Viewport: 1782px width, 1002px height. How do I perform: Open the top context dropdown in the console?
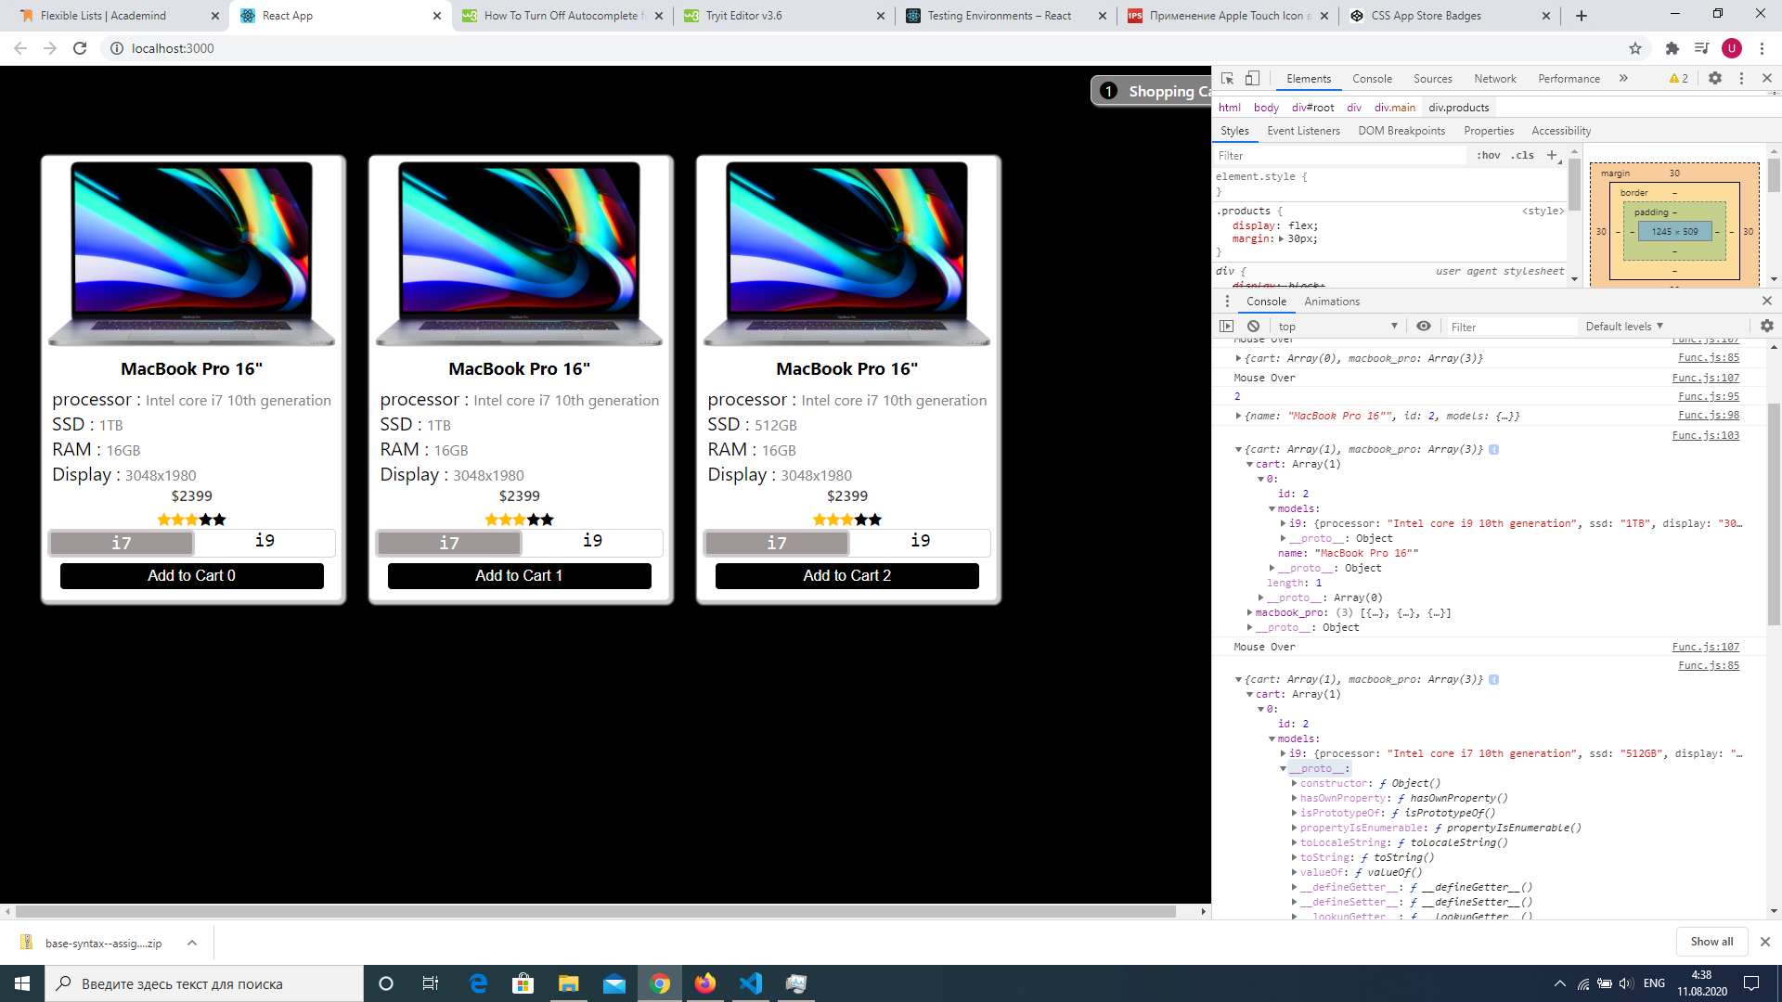click(x=1336, y=327)
